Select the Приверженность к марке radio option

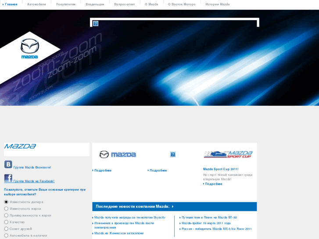click(x=6, y=215)
